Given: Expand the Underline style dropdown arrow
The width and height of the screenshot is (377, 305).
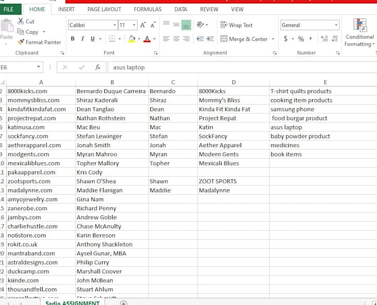Looking at the screenshot, I should pyautogui.click(x=100, y=39).
